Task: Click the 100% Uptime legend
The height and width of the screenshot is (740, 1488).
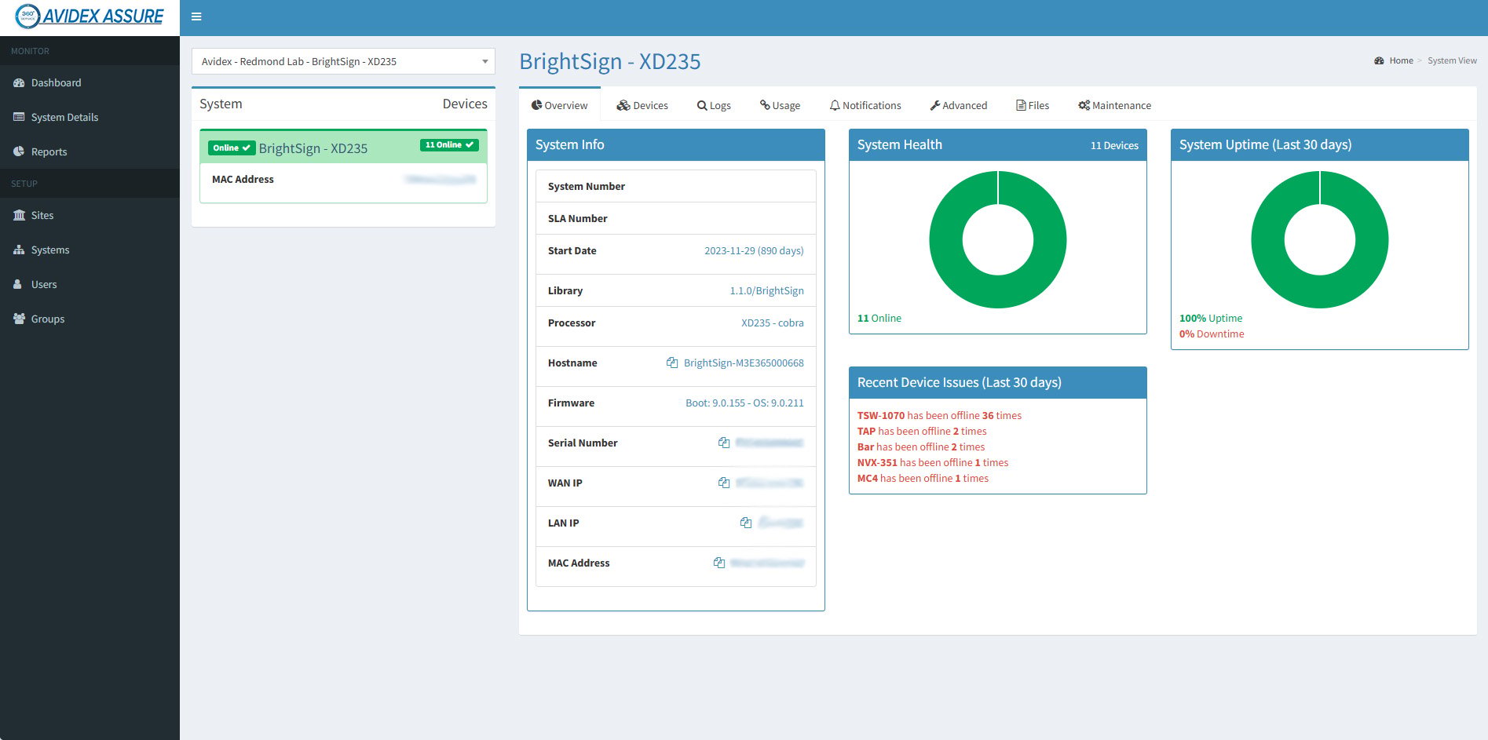Action: (1211, 318)
